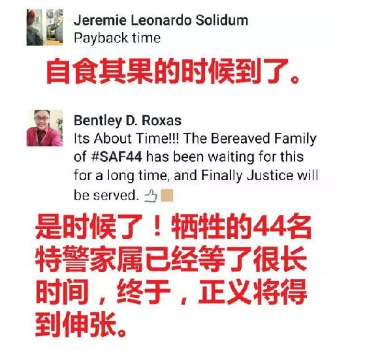
Task: Select the red line '特警家属已经等了很长'
Action: click(171, 259)
